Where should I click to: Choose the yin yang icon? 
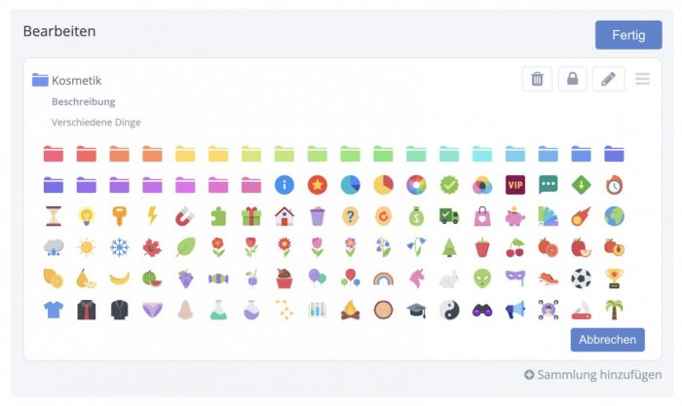[x=449, y=311]
